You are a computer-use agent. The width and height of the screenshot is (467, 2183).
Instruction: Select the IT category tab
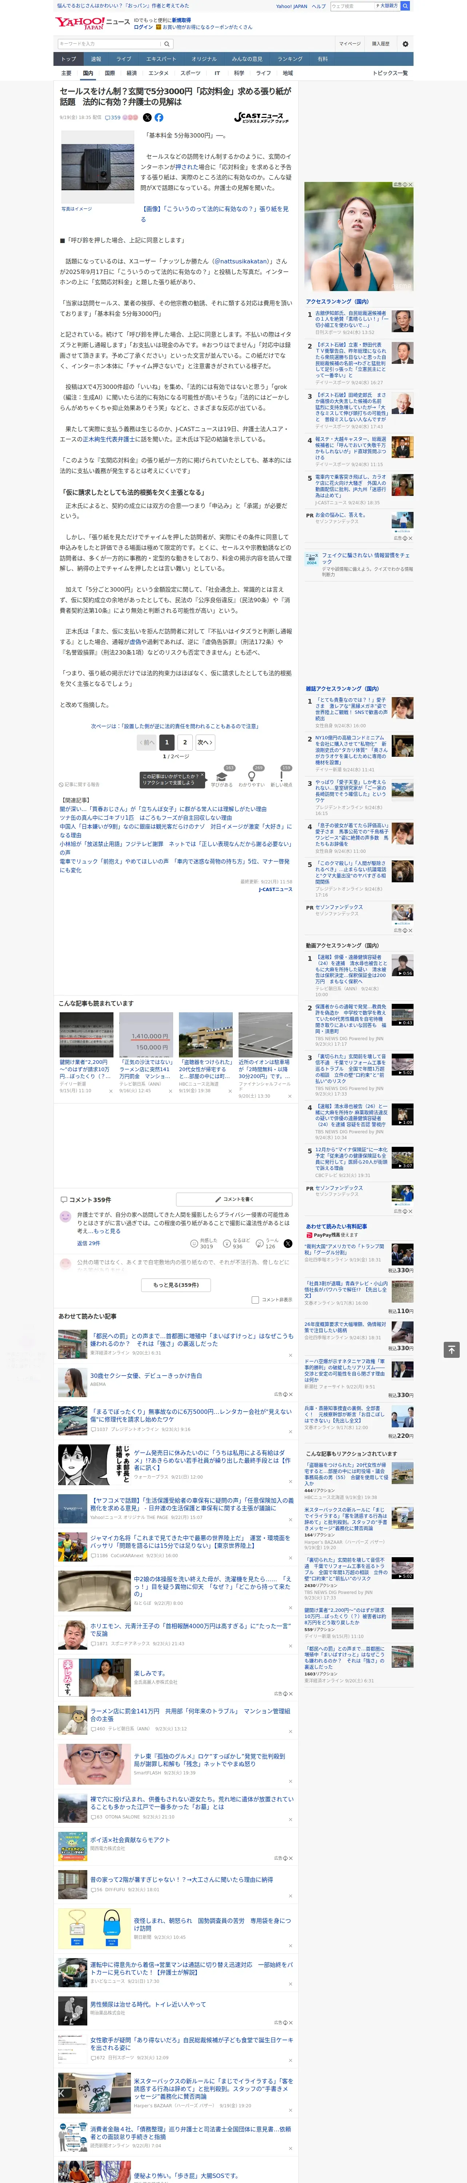pos(217,73)
